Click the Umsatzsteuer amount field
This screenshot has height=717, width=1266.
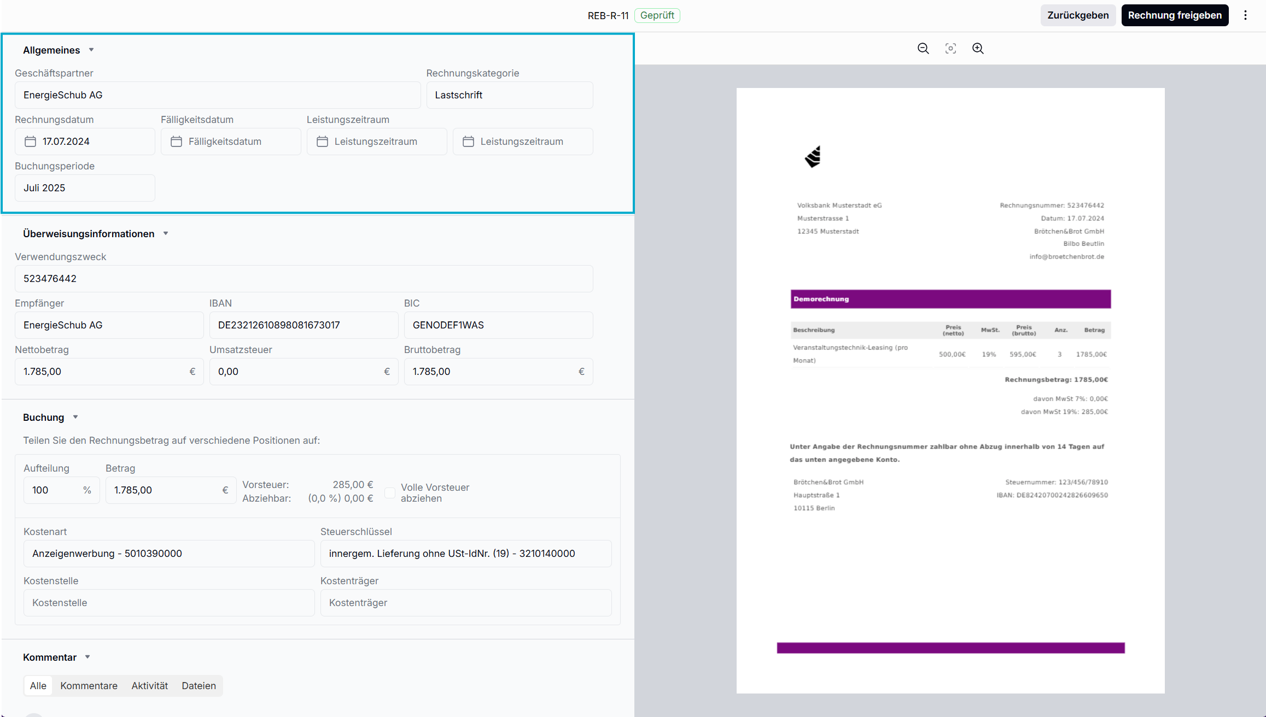click(304, 372)
